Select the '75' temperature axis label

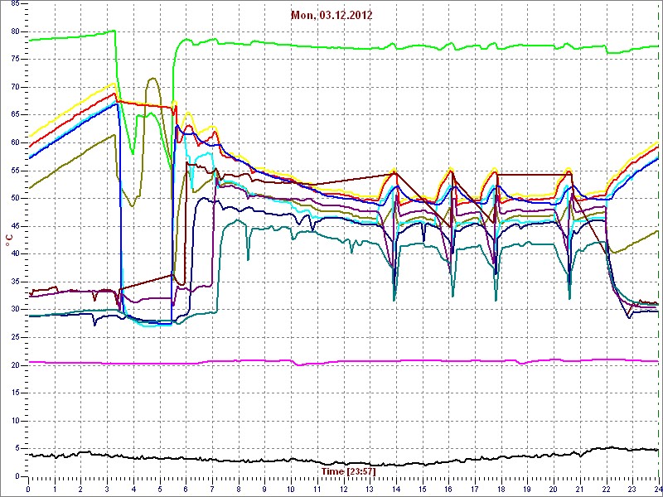click(14, 60)
